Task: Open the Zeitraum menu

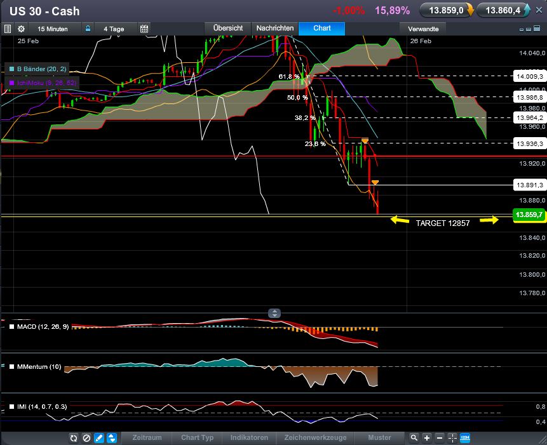Action: (147, 437)
